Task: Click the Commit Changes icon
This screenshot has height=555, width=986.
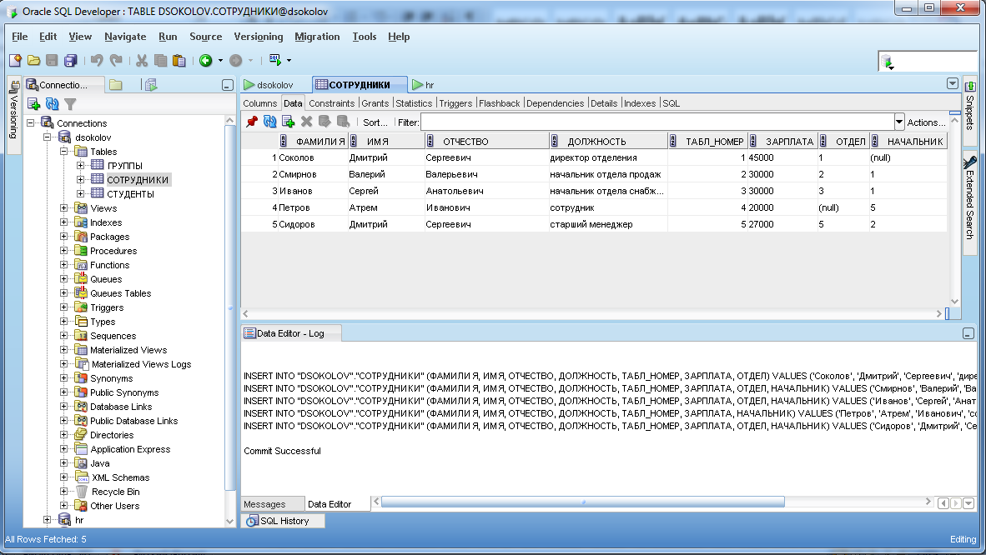Action: (324, 122)
